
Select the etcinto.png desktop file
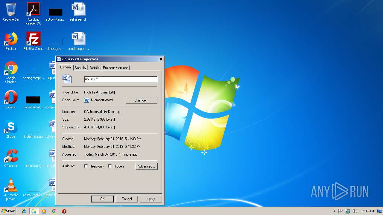pyautogui.click(x=33, y=160)
